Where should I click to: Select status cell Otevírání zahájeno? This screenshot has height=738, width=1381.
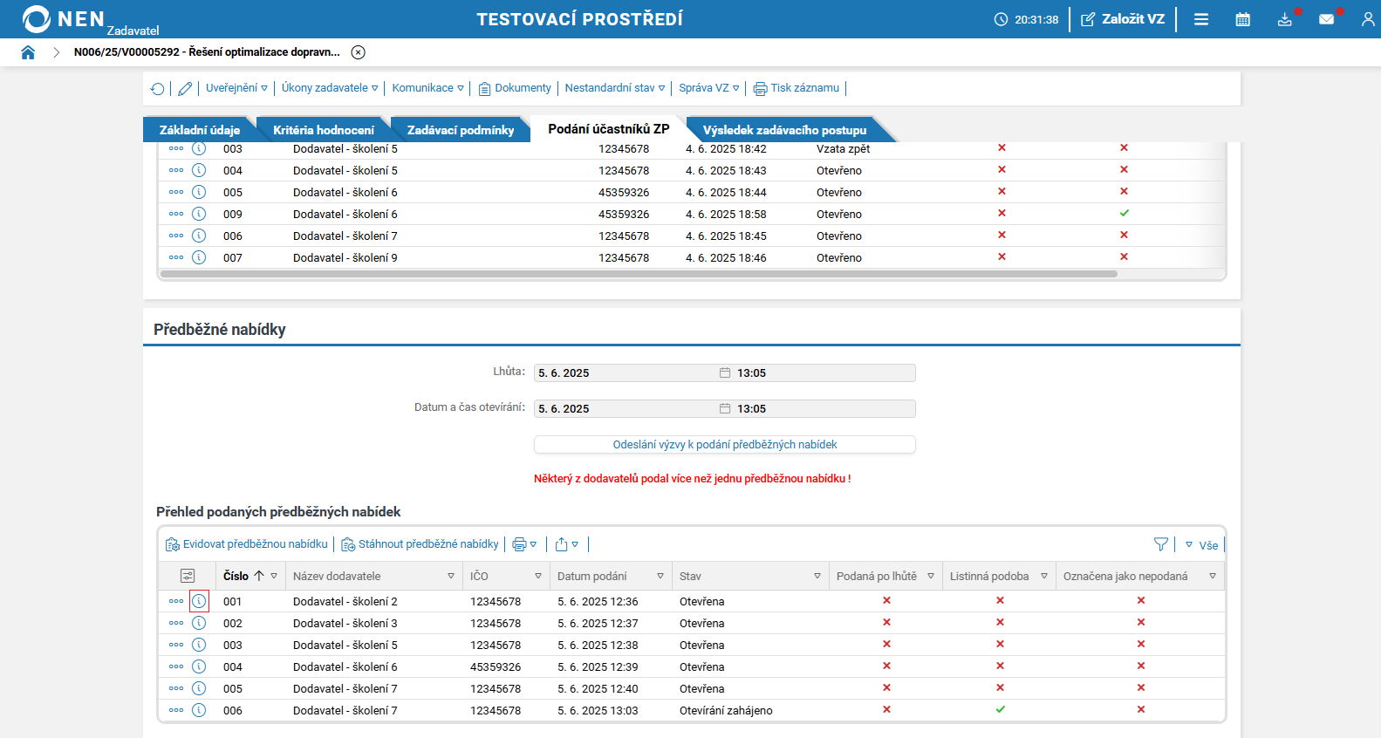pyautogui.click(x=726, y=710)
